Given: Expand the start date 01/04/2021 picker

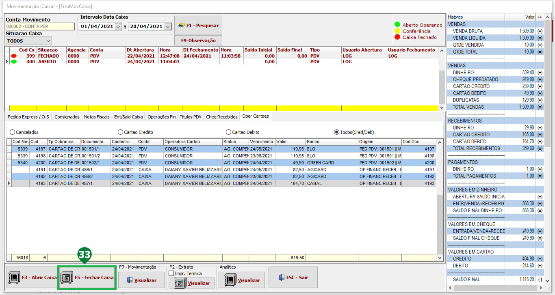Looking at the screenshot, I should tap(118, 26).
